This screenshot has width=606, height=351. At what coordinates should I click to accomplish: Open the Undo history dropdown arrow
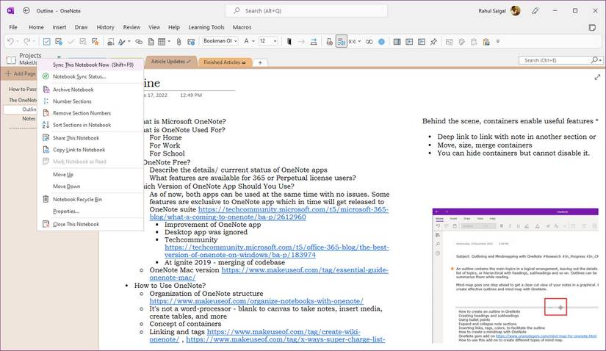[x=18, y=41]
